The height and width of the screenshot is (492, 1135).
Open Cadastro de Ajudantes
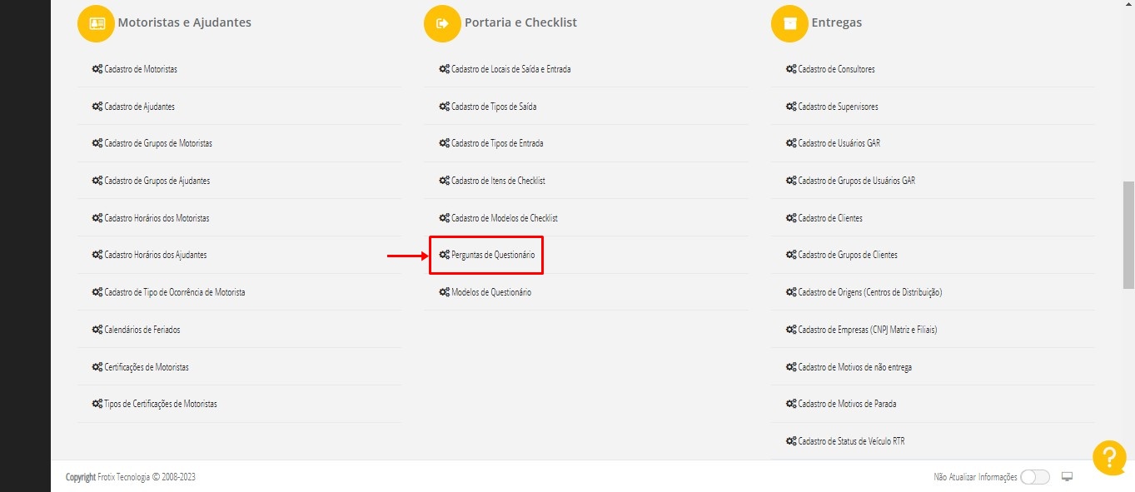(139, 107)
